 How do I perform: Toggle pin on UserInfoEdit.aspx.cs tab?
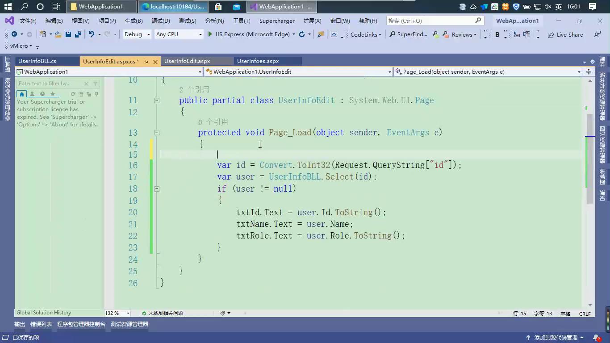pyautogui.click(x=146, y=62)
